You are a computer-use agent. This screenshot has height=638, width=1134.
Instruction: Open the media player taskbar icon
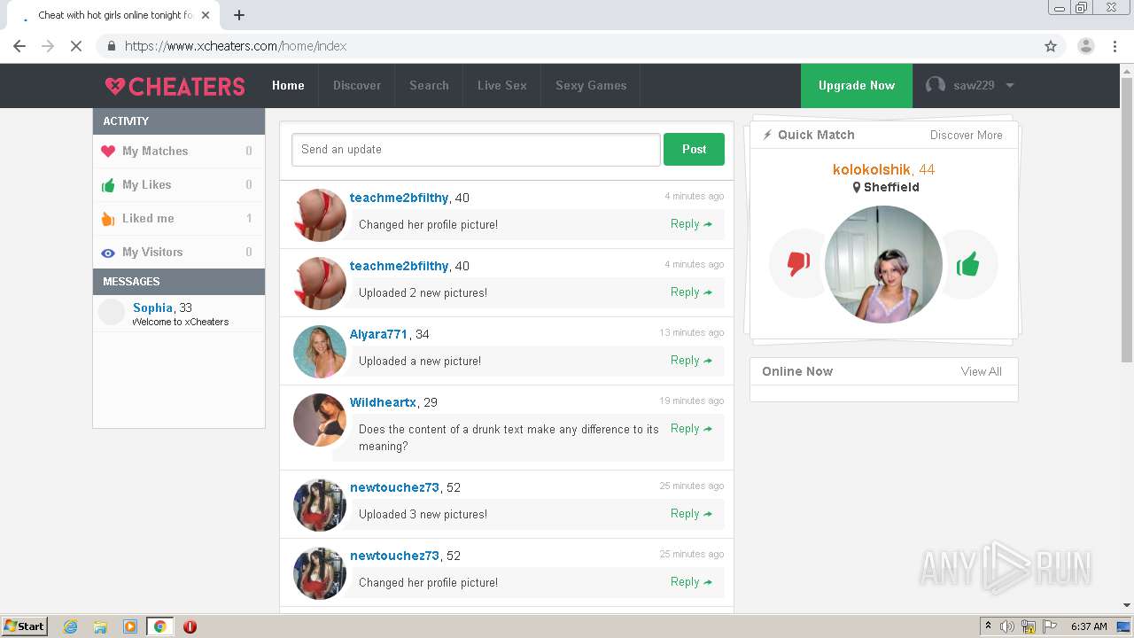[130, 626]
